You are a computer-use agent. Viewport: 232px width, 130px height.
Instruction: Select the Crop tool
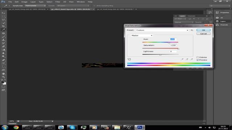point(3,26)
